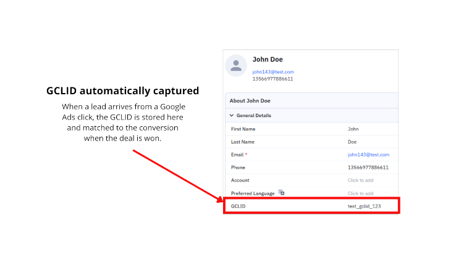This screenshot has height=255, width=456.
Task: Click the John Doe contact name heading
Action: (268, 59)
